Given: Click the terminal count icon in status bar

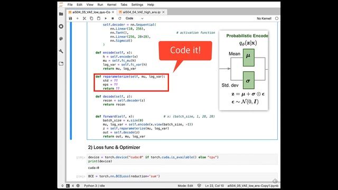Looking at the screenshot, I should tap(68, 186).
